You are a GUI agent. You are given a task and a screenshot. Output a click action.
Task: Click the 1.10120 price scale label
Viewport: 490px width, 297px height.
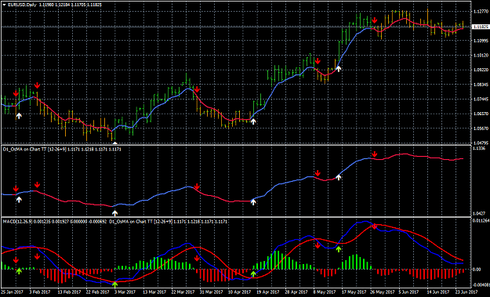pyautogui.click(x=481, y=56)
